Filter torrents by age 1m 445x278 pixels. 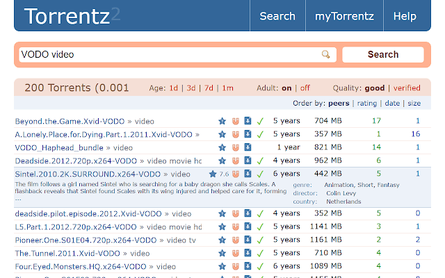(x=227, y=88)
